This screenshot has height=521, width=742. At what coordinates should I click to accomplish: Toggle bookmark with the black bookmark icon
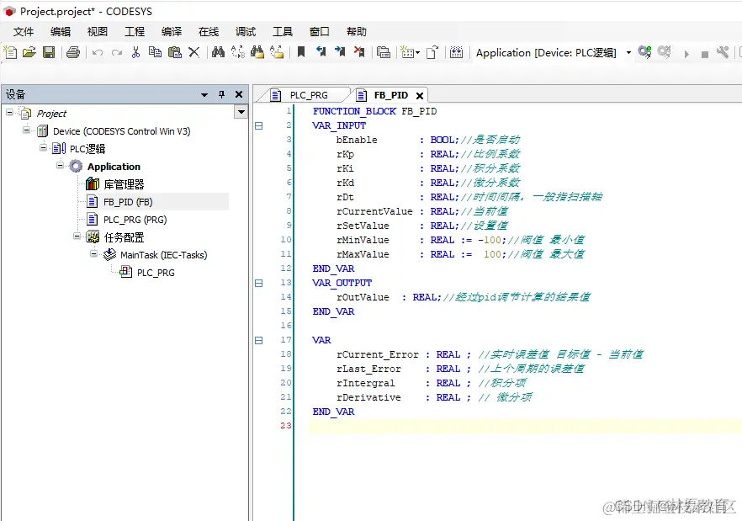(x=301, y=52)
